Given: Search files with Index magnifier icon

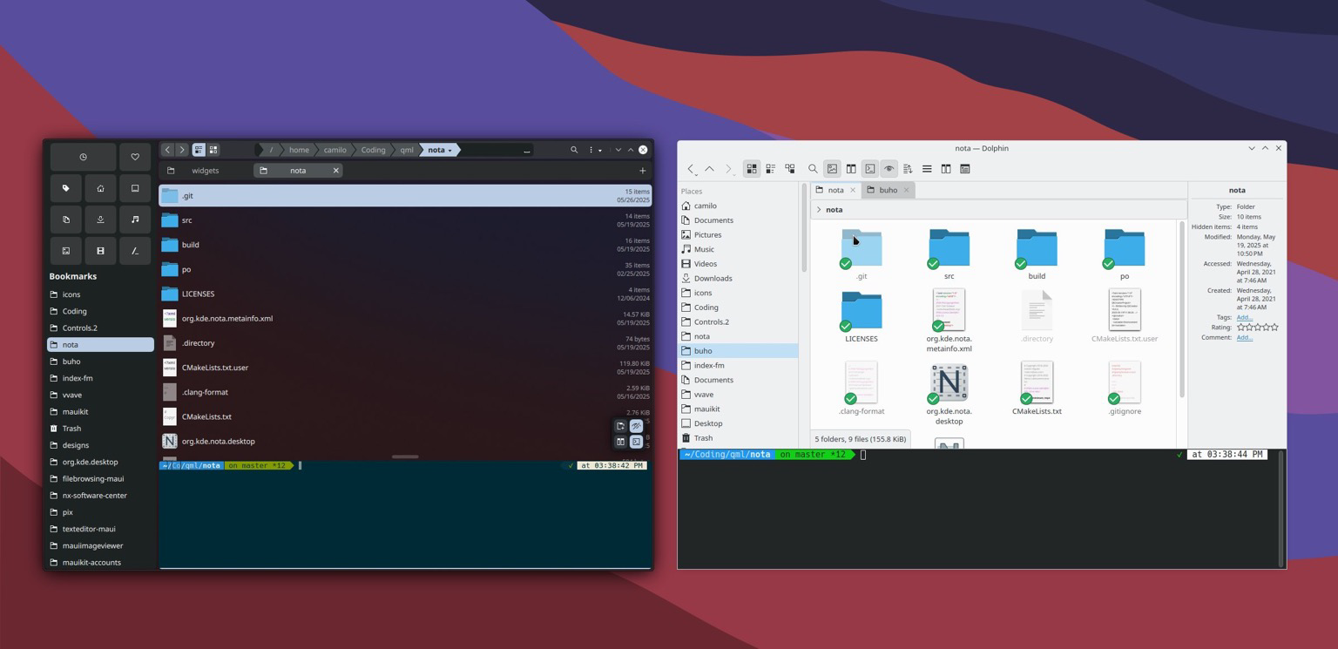Looking at the screenshot, I should 574,150.
